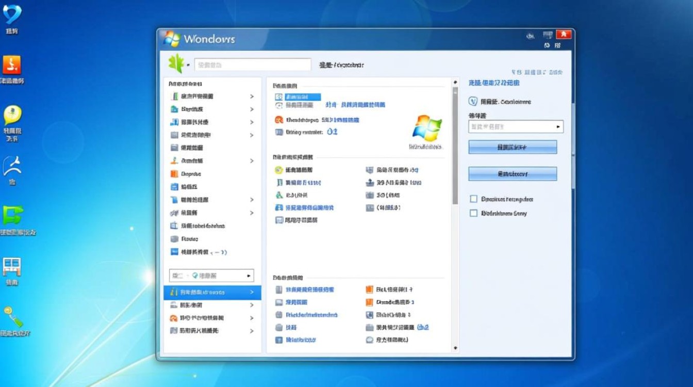Click inside the search field at the top
693x387 pixels.
253,63
